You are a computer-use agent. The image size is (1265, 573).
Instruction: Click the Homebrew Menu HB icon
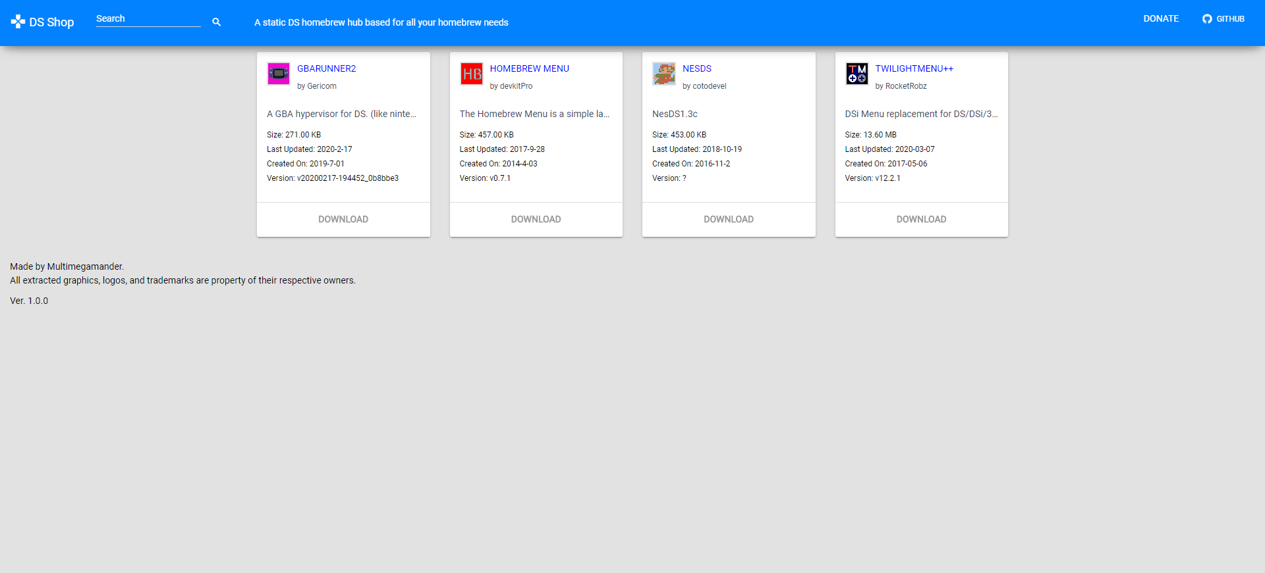(472, 74)
